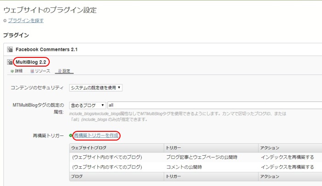Click the MTMultiBlogタグの既定の属性 label

tap(38, 108)
